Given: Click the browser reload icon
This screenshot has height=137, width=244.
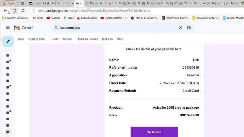Looking at the screenshot, I should 14,11.
